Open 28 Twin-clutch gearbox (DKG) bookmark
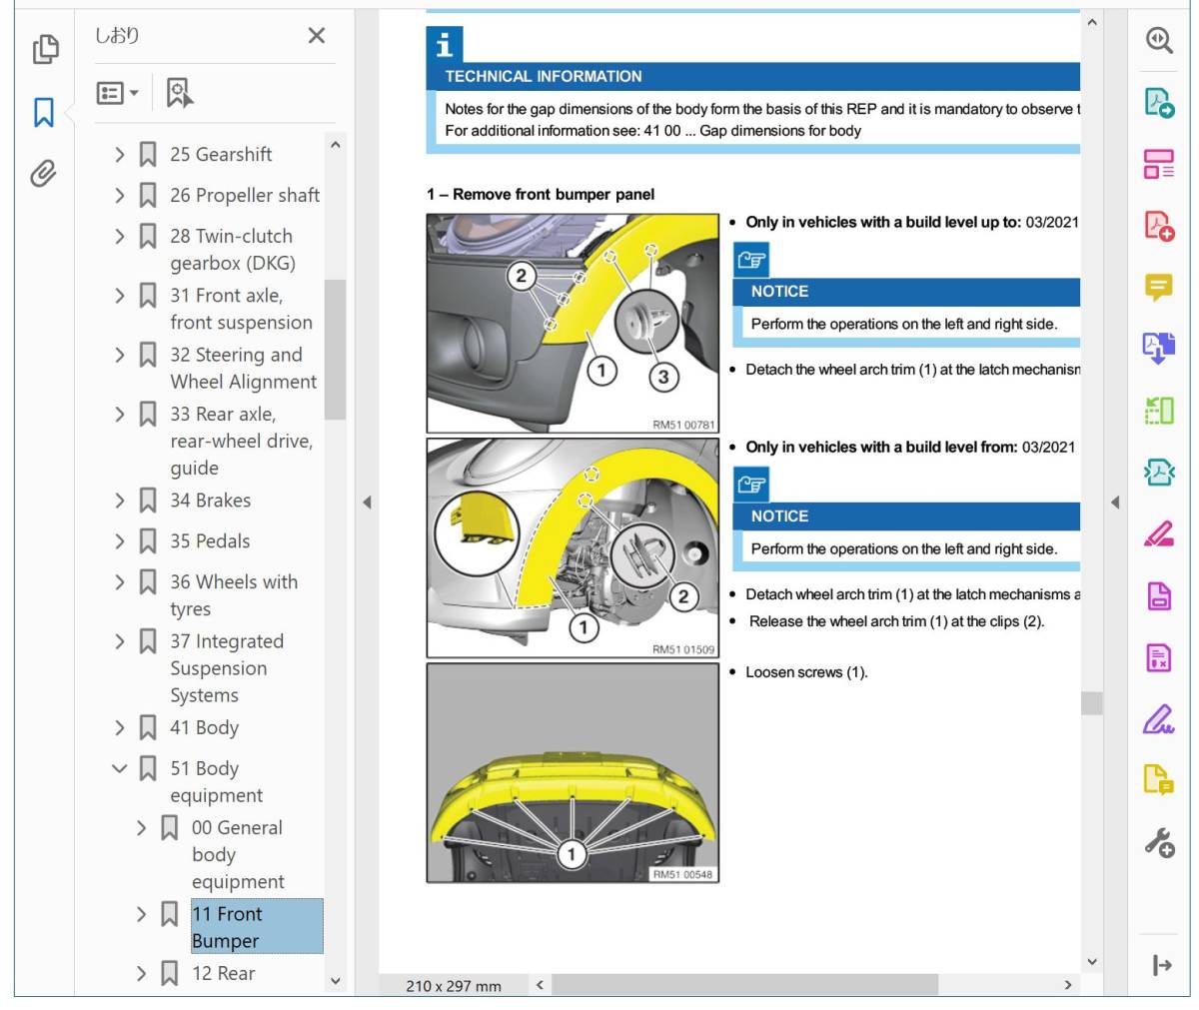This screenshot has height=1010, width=1199. (x=233, y=250)
